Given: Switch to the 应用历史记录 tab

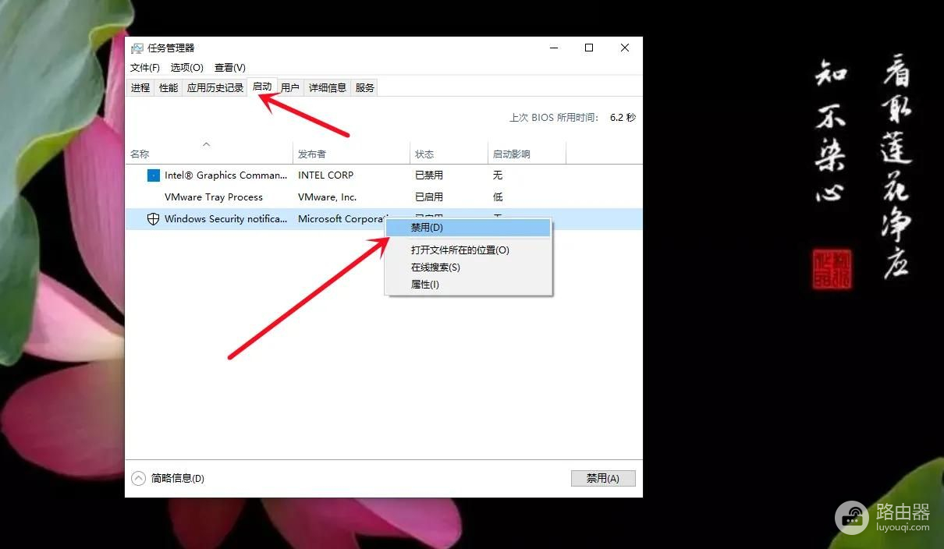Looking at the screenshot, I should pos(215,88).
